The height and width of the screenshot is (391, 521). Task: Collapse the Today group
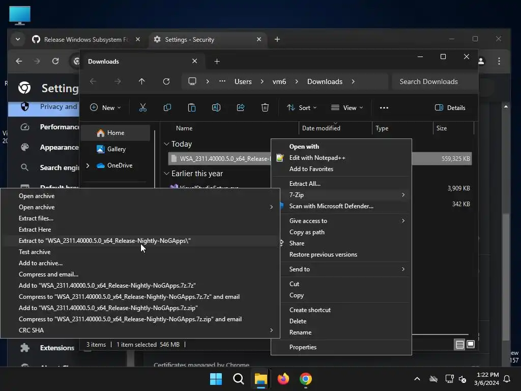(x=166, y=144)
